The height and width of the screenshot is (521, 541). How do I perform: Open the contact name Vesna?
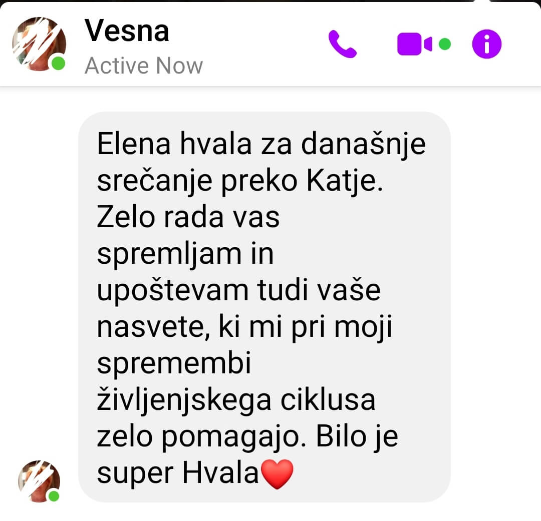point(127,31)
